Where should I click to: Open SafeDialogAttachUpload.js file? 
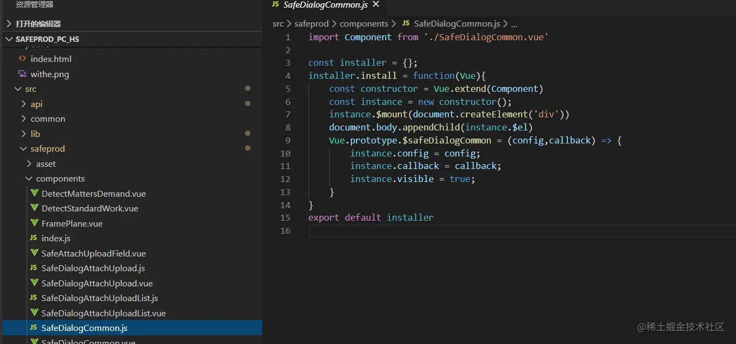(x=93, y=268)
